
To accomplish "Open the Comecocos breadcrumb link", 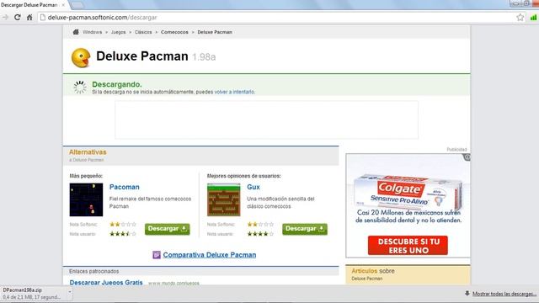I will pos(174,32).
